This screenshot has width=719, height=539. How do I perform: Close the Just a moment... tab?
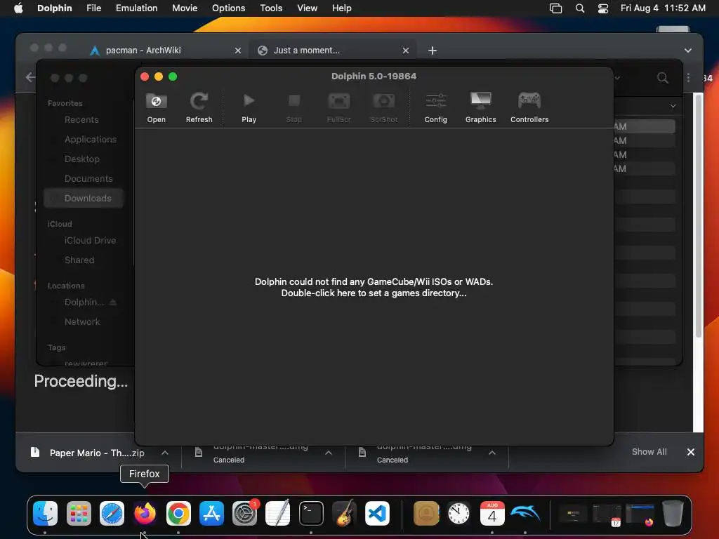pos(406,51)
